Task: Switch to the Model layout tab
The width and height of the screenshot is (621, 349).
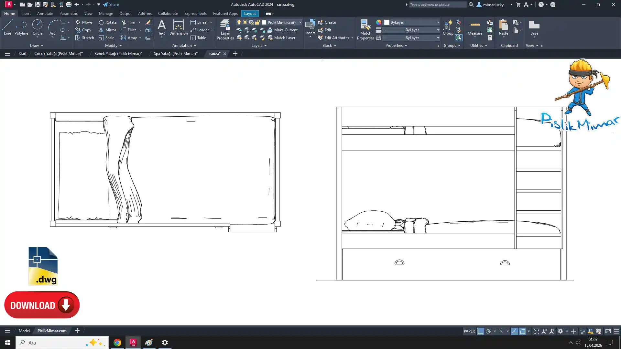Action: (24, 331)
